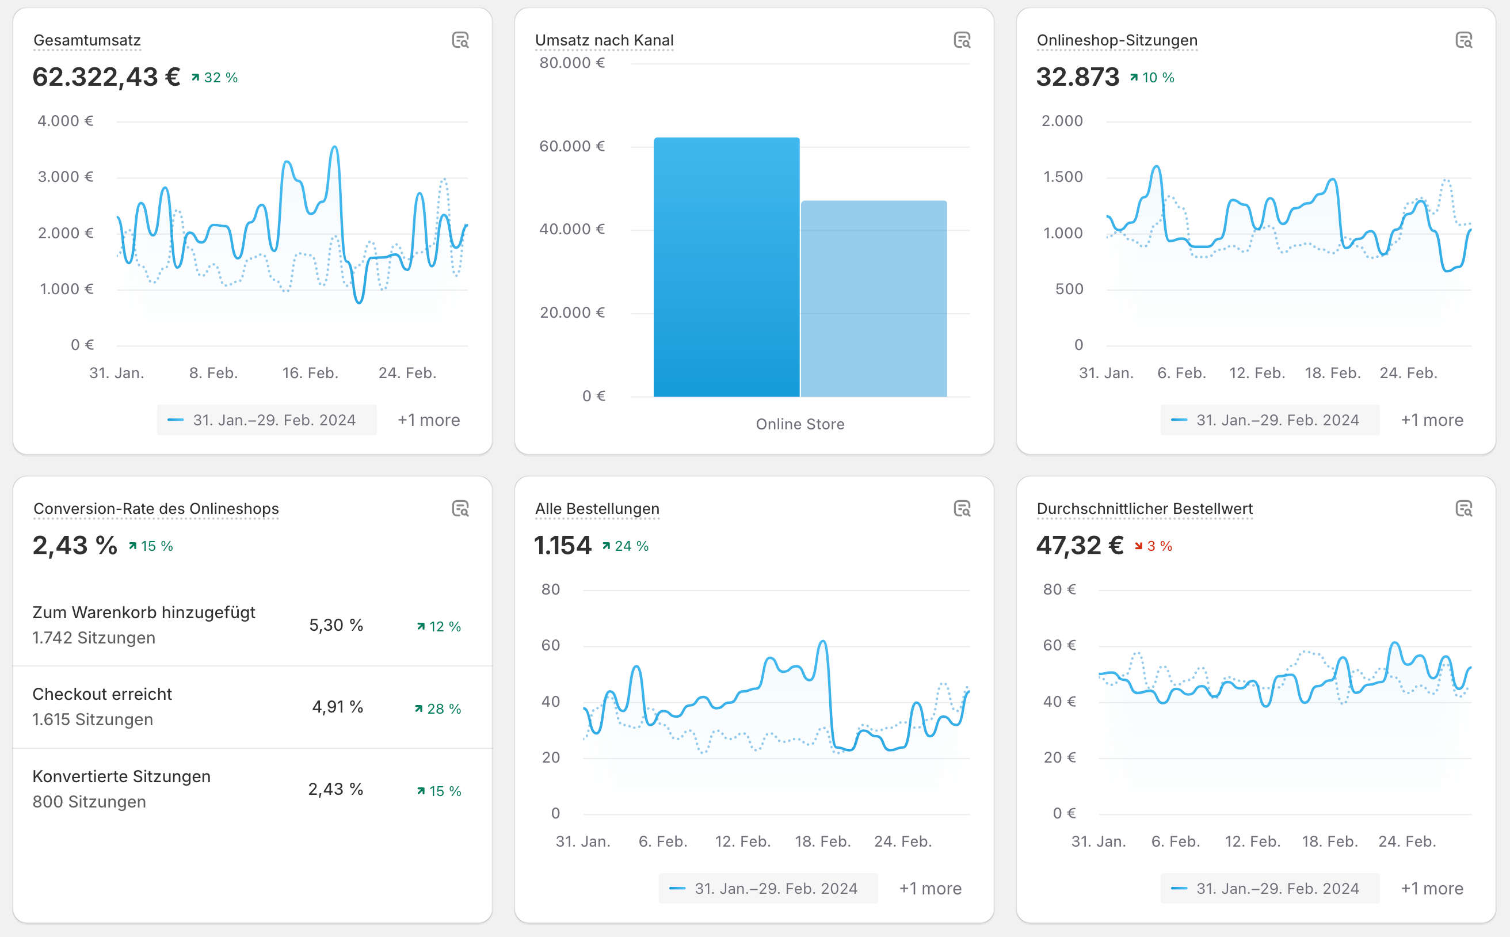Click date legend chip in Onlineshop-Sitzungen card
Screen dimensions: 1510x937
point(1270,420)
